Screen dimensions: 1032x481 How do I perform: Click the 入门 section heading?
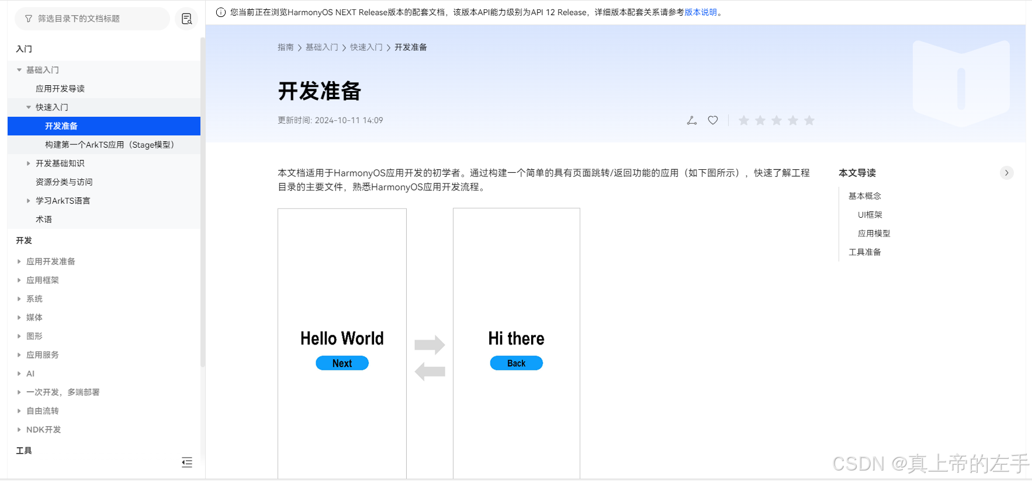pos(24,49)
